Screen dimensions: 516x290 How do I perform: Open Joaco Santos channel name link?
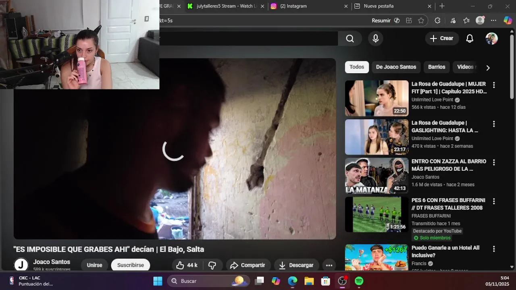[52, 262]
